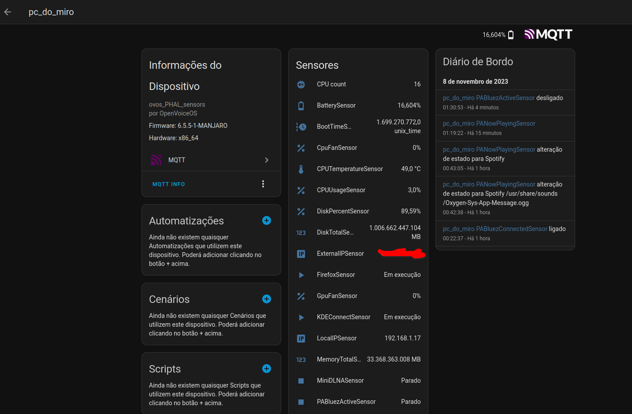Click the BootTimeSensor clock icon
632x414 pixels.
[x=301, y=127]
